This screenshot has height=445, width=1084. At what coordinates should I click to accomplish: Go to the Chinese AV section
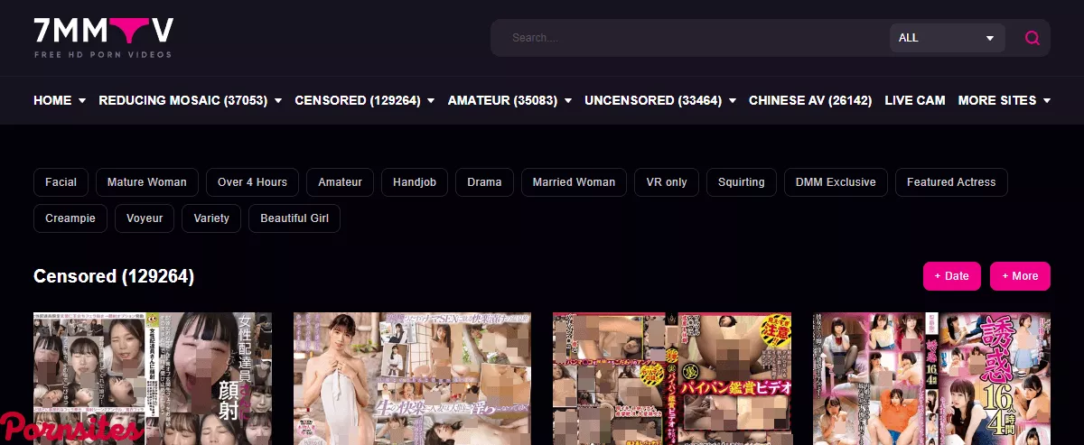click(810, 100)
